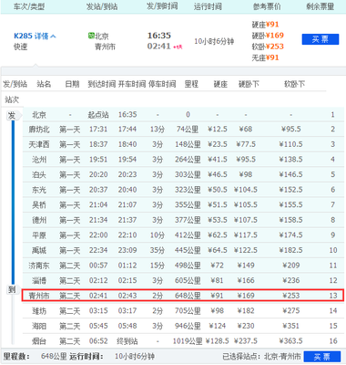Select the 北京 station row
346x365 pixels.
point(184,115)
